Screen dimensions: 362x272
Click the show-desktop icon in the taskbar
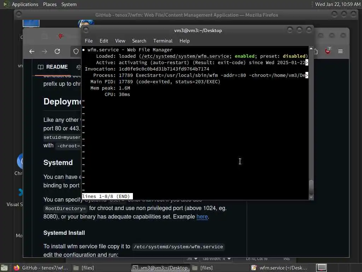(4, 268)
